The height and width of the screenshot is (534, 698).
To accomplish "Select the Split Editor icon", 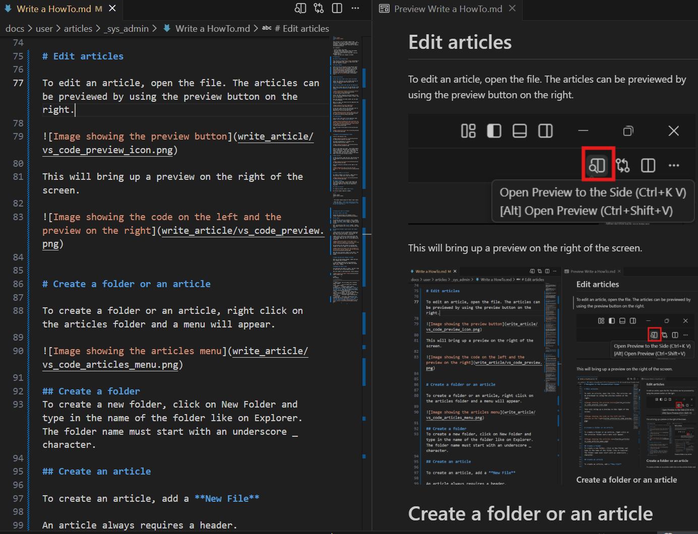I will coord(337,9).
